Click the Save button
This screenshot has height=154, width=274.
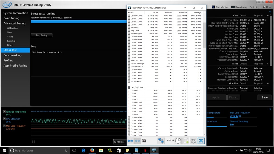tap(264, 97)
